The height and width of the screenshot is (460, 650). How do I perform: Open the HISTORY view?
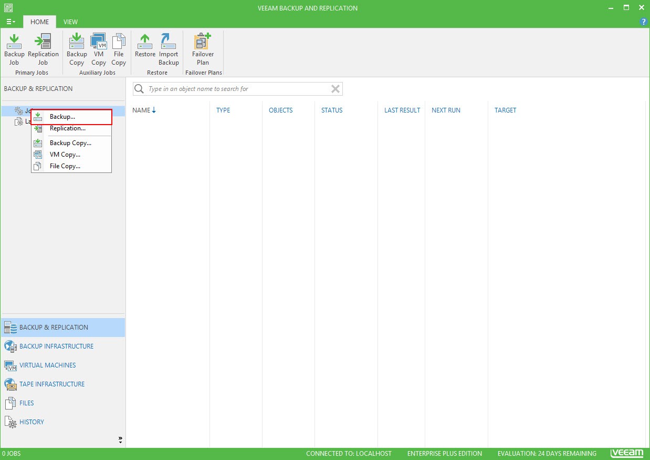click(63, 422)
